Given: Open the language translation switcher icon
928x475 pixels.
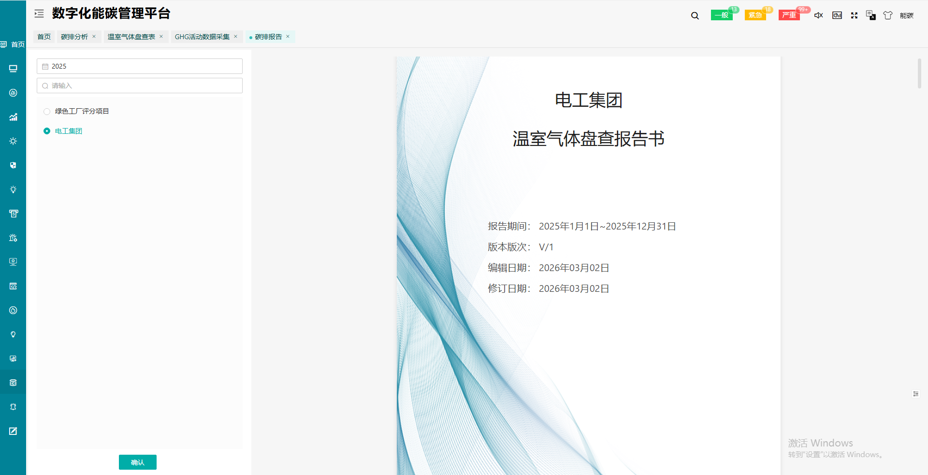Looking at the screenshot, I should (870, 15).
